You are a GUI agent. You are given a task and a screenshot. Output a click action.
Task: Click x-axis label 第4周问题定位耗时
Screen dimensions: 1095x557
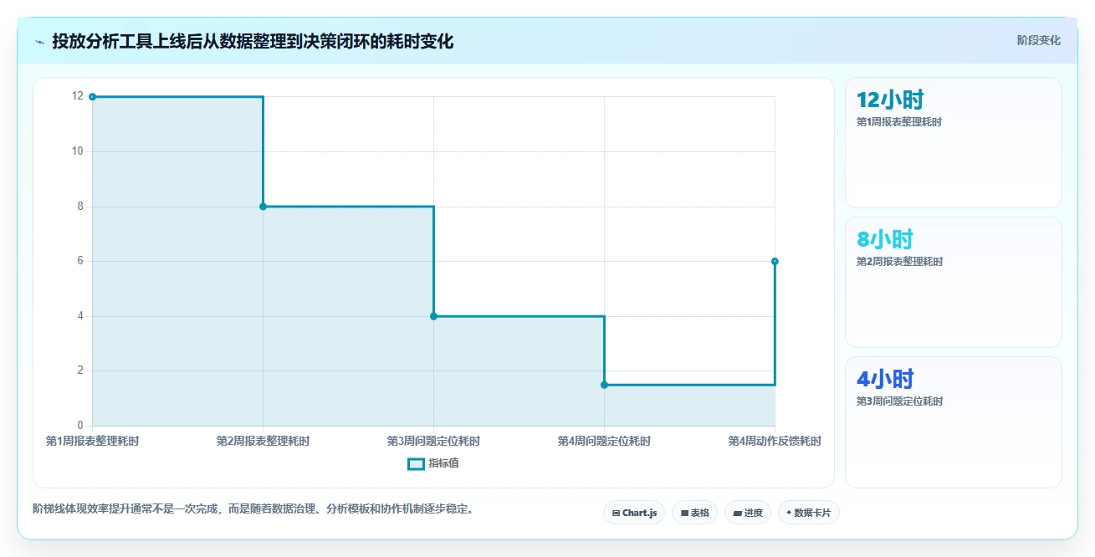(604, 441)
